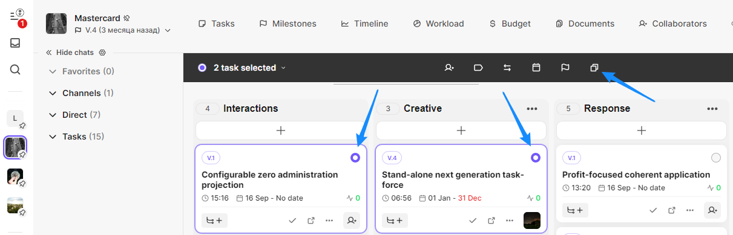
Task: Open search in left sidebar
Action: (x=16, y=69)
